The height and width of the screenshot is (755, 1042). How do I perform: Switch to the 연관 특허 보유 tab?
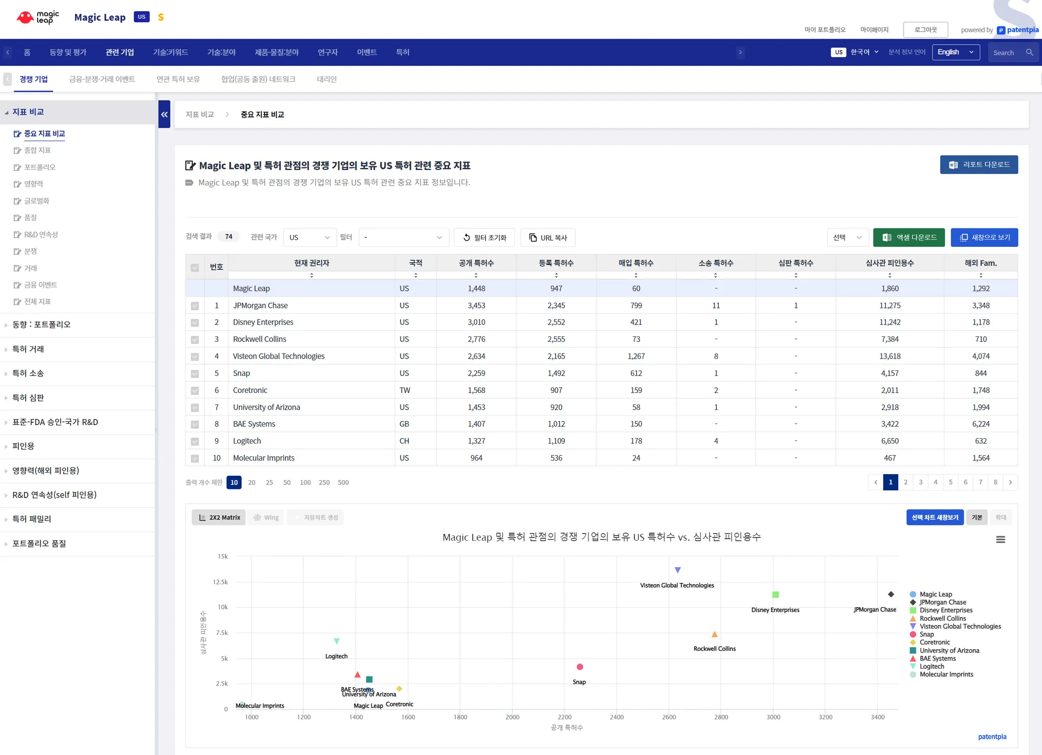178,79
